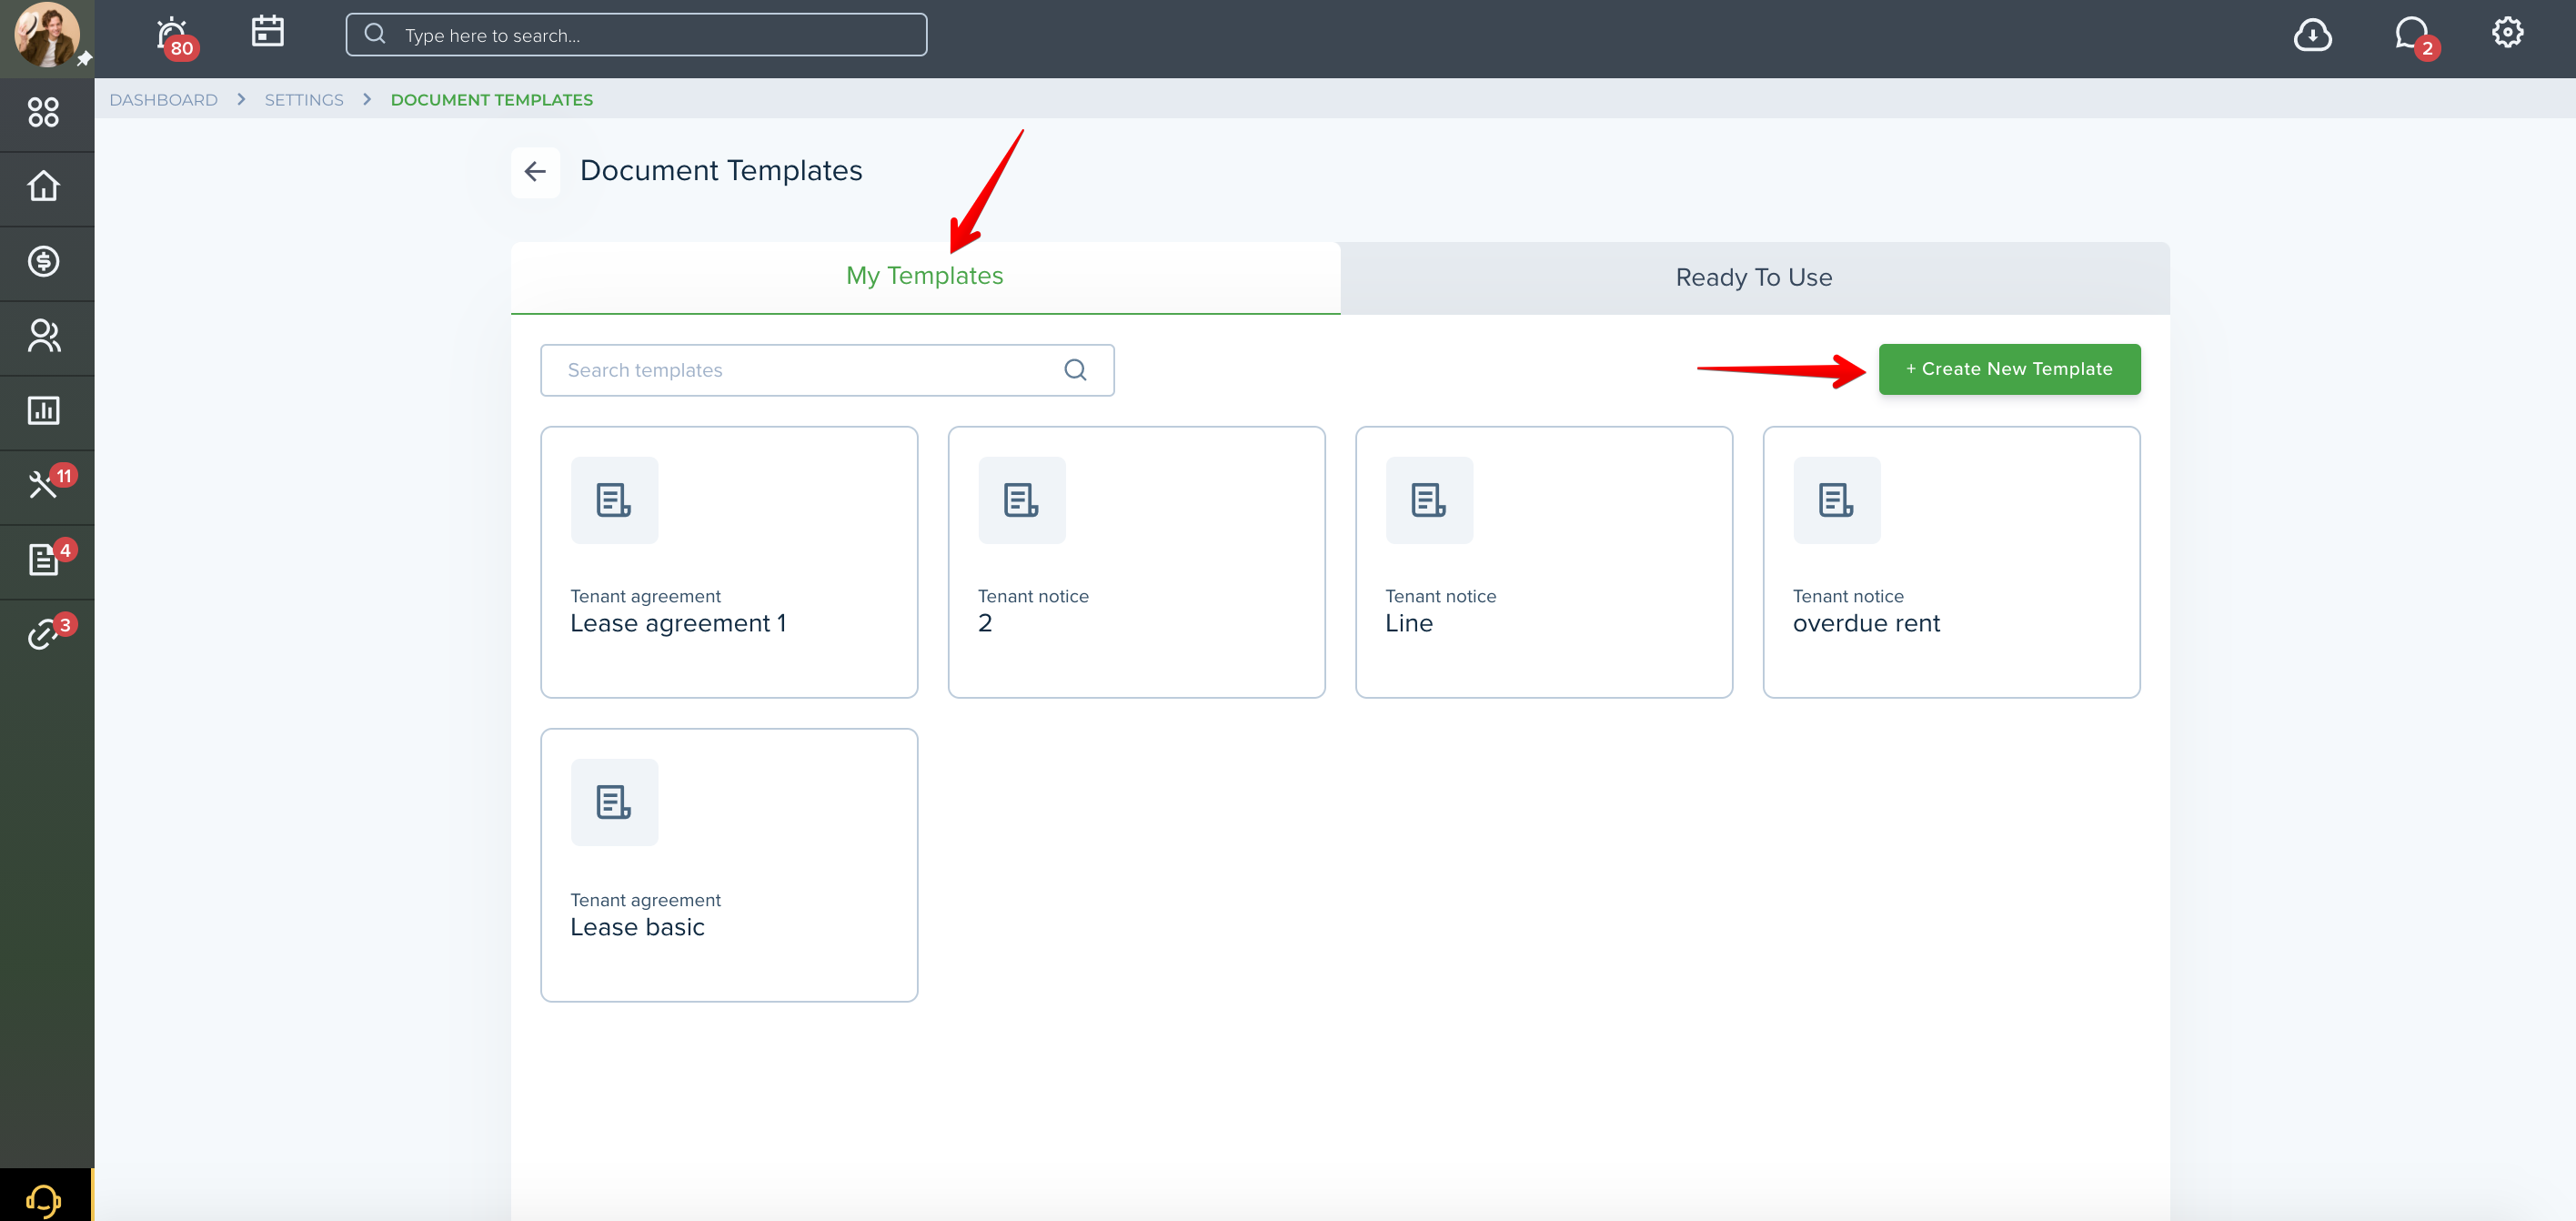Click the document icon on Lease agreement 1 card

614,500
